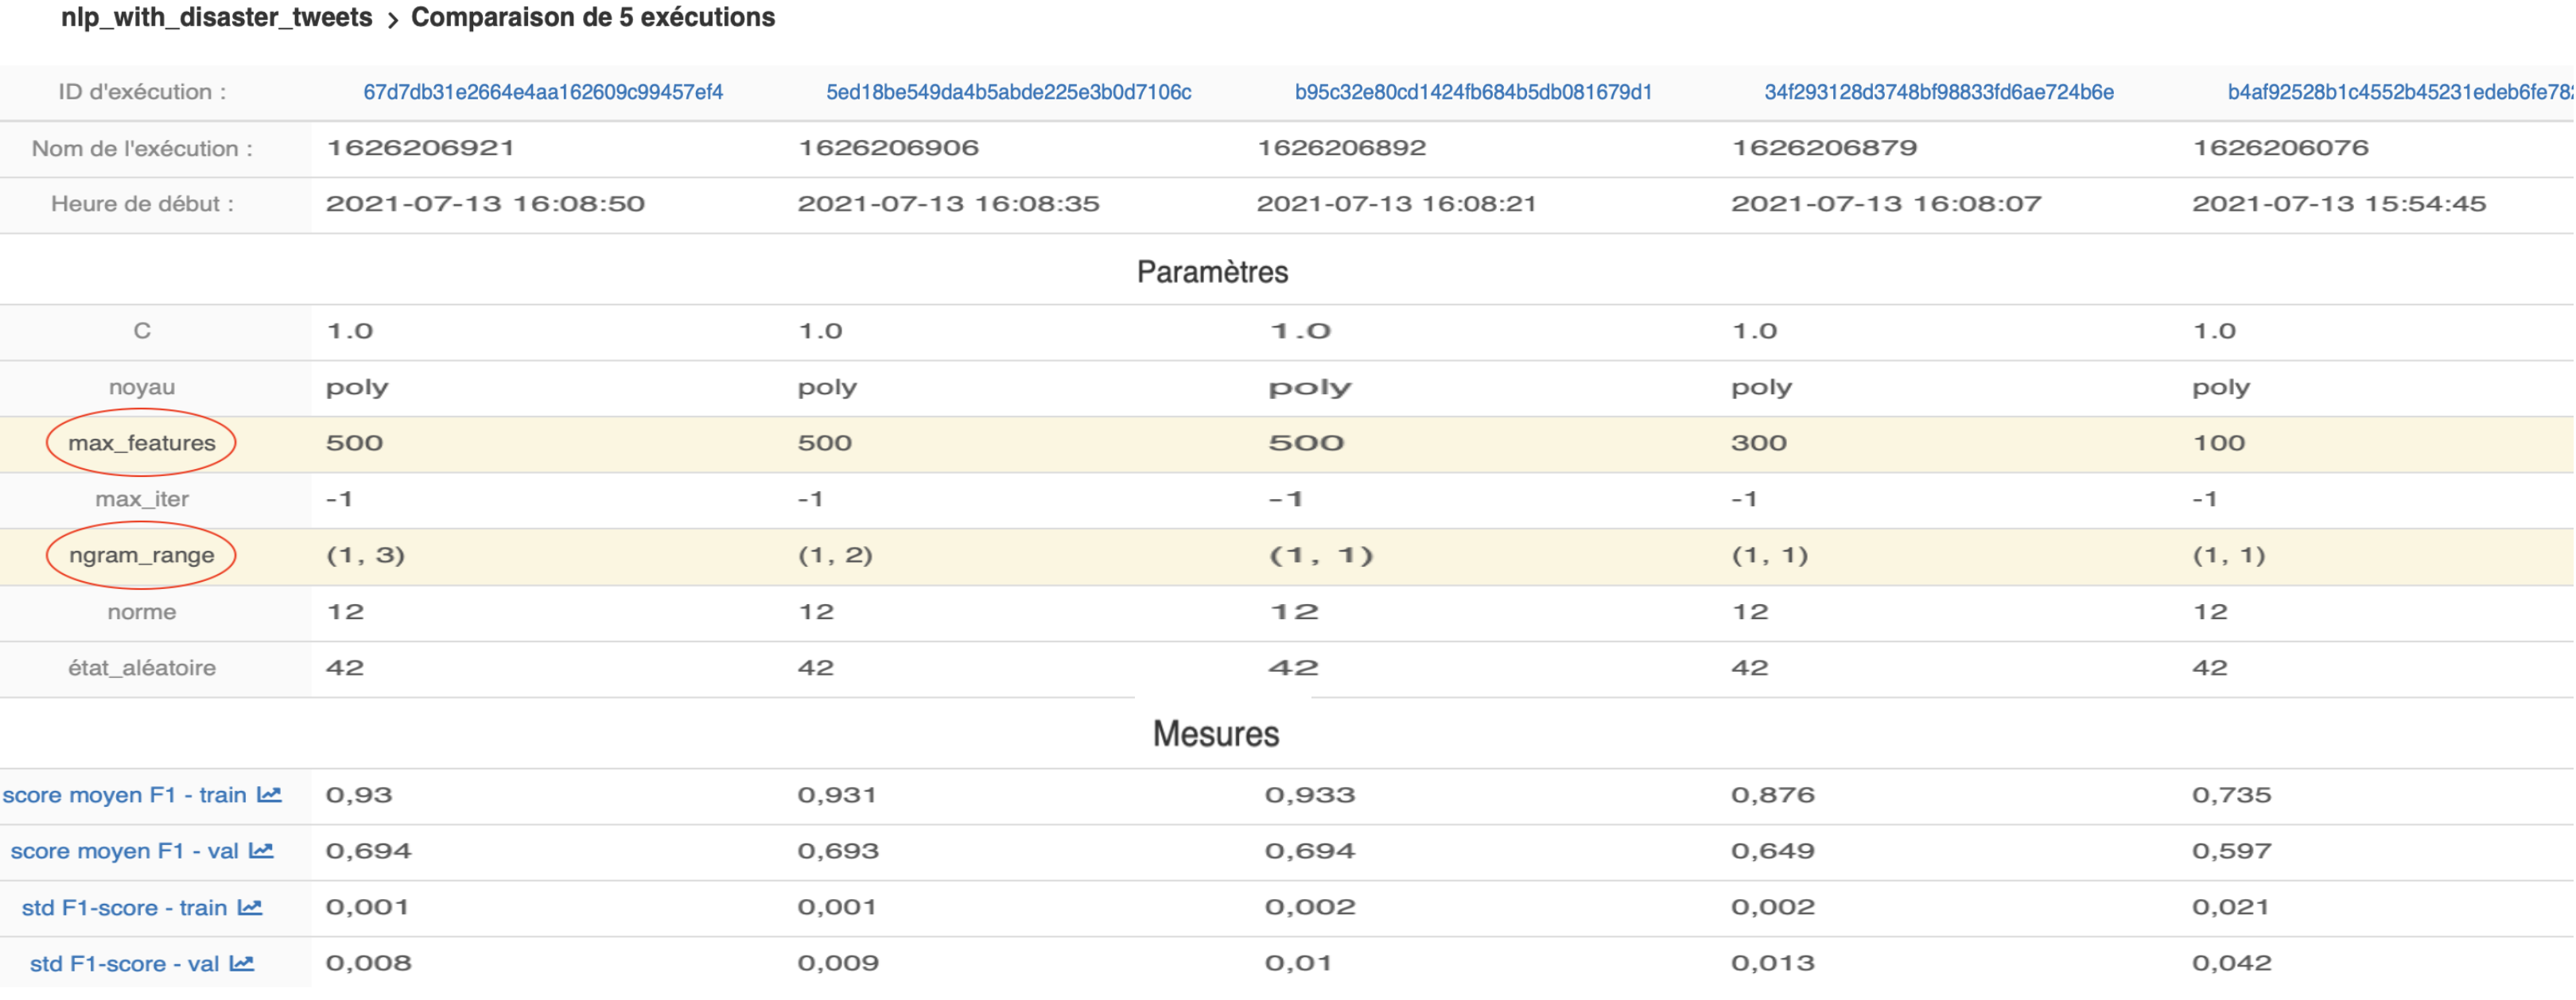Go to nlp_with_disaster_tweets experiment breadcrumb
This screenshot has width=2576, height=1000.
(216, 18)
